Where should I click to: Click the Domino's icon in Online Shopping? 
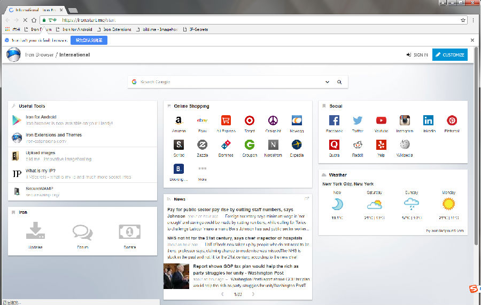coord(226,145)
